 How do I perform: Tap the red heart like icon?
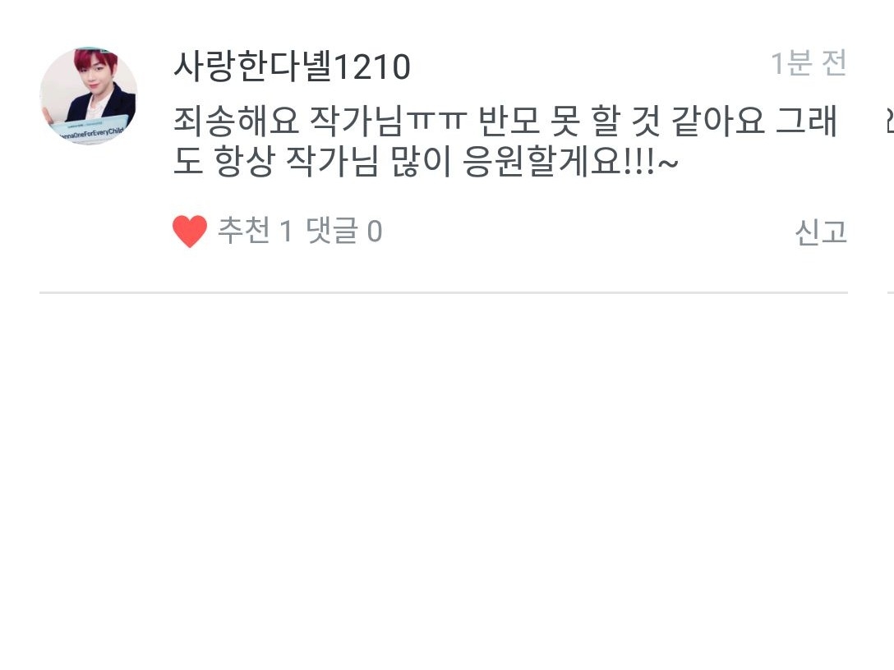tap(190, 232)
